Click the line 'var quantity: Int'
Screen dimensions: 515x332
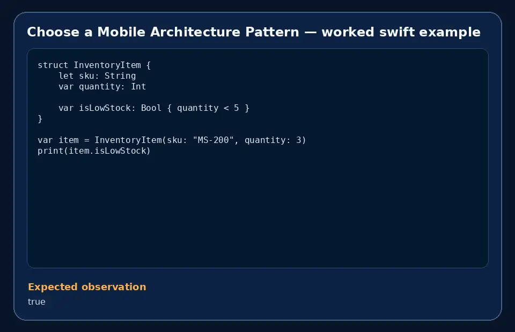click(102, 87)
